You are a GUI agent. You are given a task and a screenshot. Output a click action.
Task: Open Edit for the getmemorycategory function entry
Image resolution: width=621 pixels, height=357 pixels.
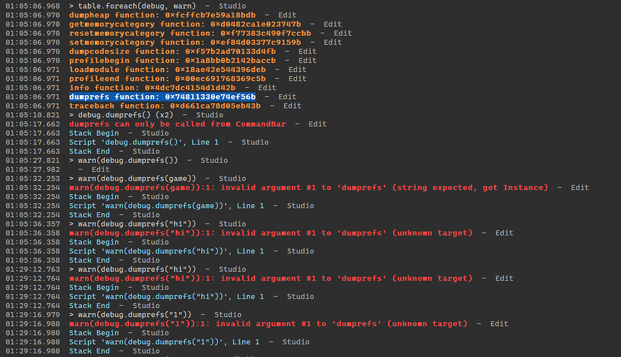(332, 24)
